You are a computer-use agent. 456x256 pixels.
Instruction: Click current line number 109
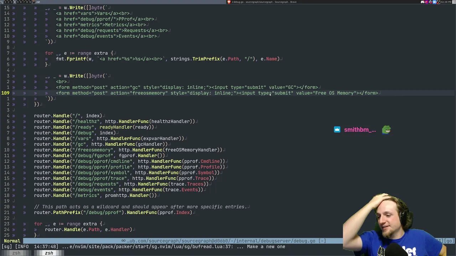(5, 93)
